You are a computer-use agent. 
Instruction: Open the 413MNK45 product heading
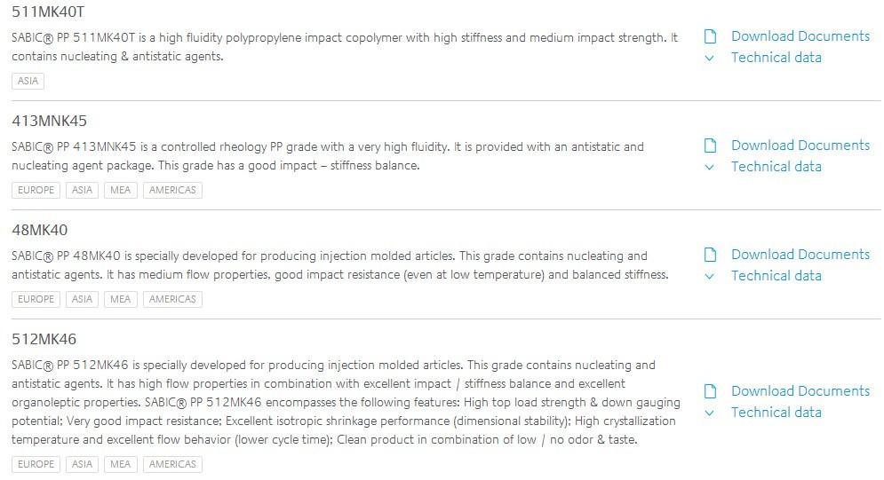[49, 121]
